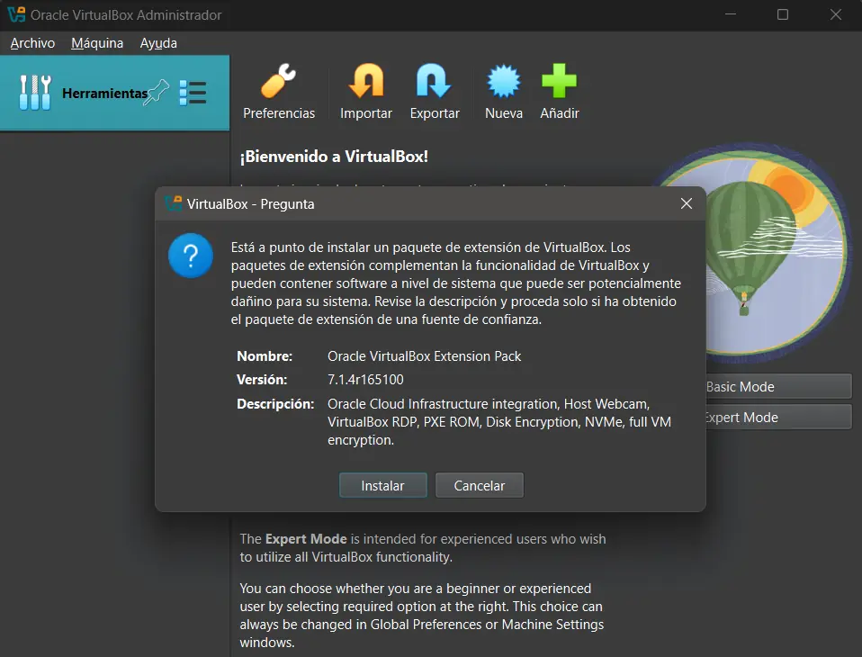Click the Exportar arrow icon
Image resolution: width=862 pixels, height=657 pixels.
click(x=434, y=82)
